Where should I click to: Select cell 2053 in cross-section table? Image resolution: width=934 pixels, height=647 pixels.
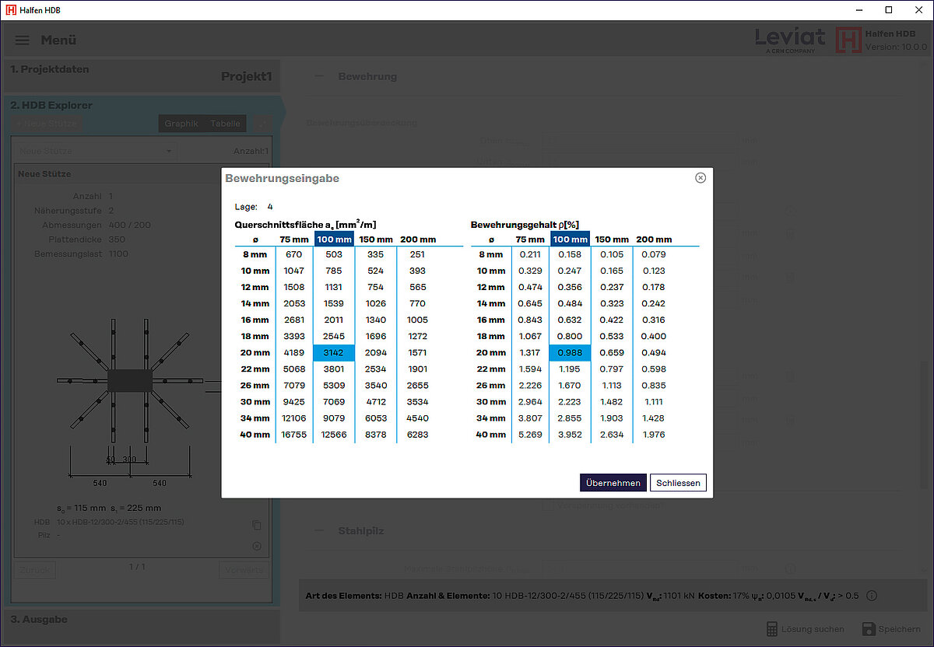293,303
